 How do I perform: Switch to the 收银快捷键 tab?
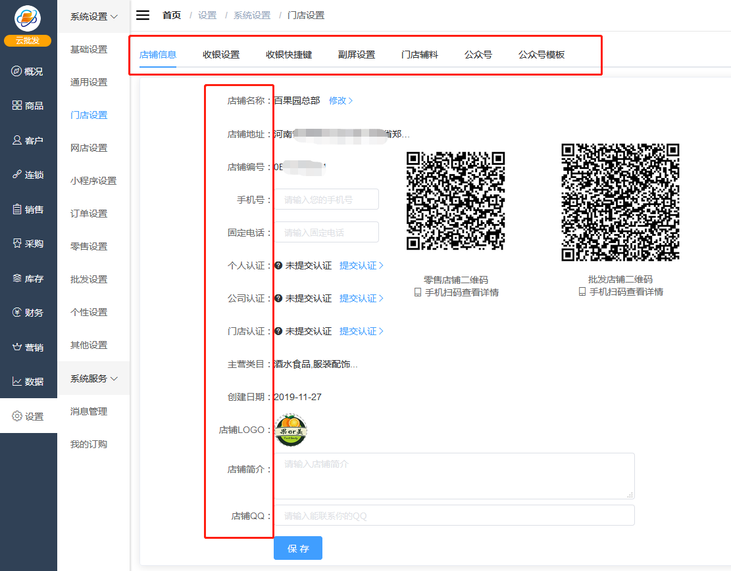pos(289,55)
